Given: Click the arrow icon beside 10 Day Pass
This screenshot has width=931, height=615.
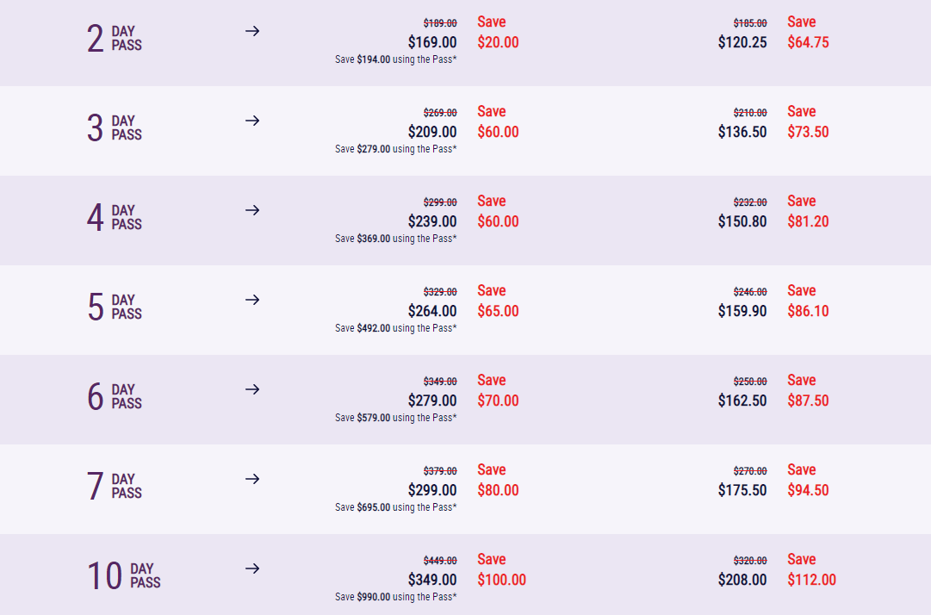Looking at the screenshot, I should (x=252, y=568).
